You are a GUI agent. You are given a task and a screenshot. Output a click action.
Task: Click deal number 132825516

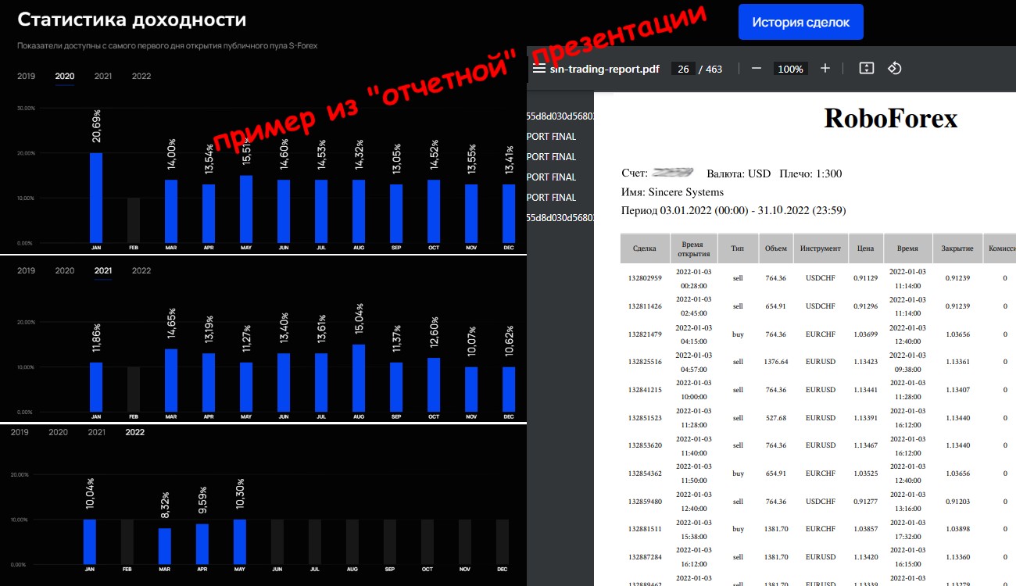point(645,362)
